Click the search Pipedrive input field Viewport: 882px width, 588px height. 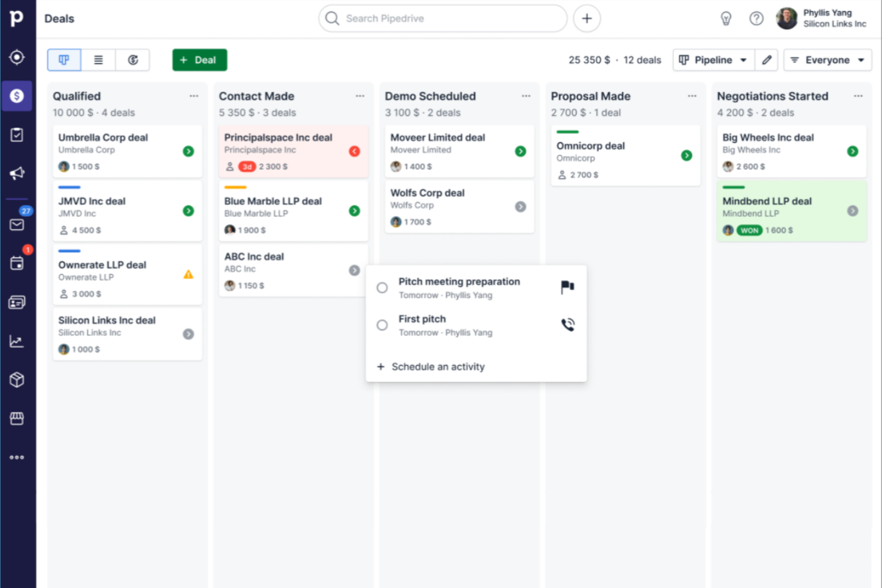pos(442,18)
